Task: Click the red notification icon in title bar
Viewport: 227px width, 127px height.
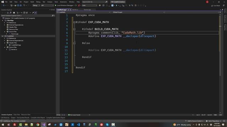Action: 207,2
